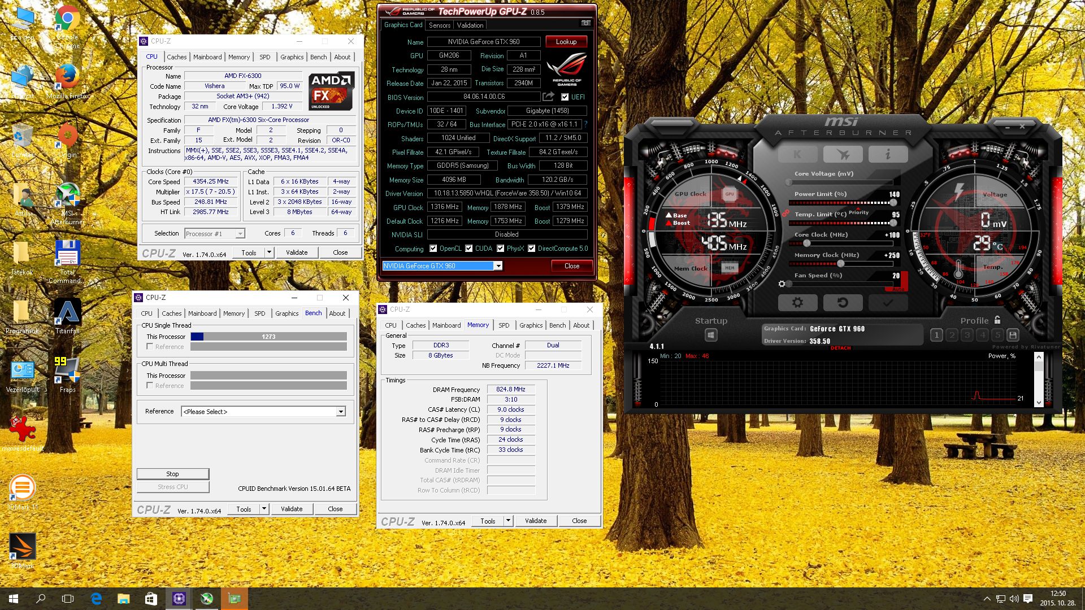Open the Reference <Please Select> dropdown
This screenshot has height=610, width=1085.
pos(341,412)
